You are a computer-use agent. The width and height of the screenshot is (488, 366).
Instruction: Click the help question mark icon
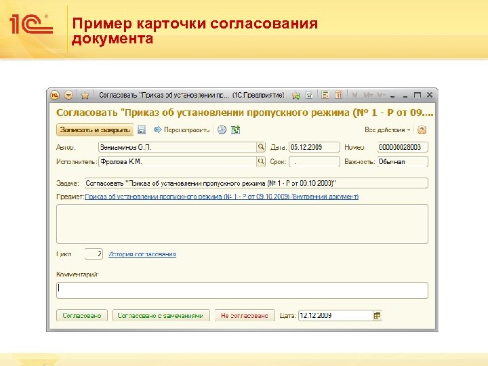pos(422,129)
